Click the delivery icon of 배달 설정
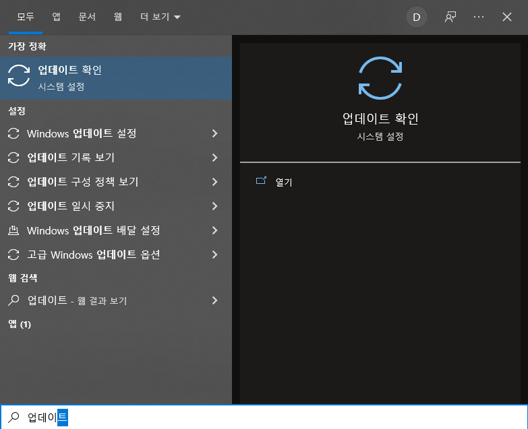The image size is (528, 429). [13, 230]
